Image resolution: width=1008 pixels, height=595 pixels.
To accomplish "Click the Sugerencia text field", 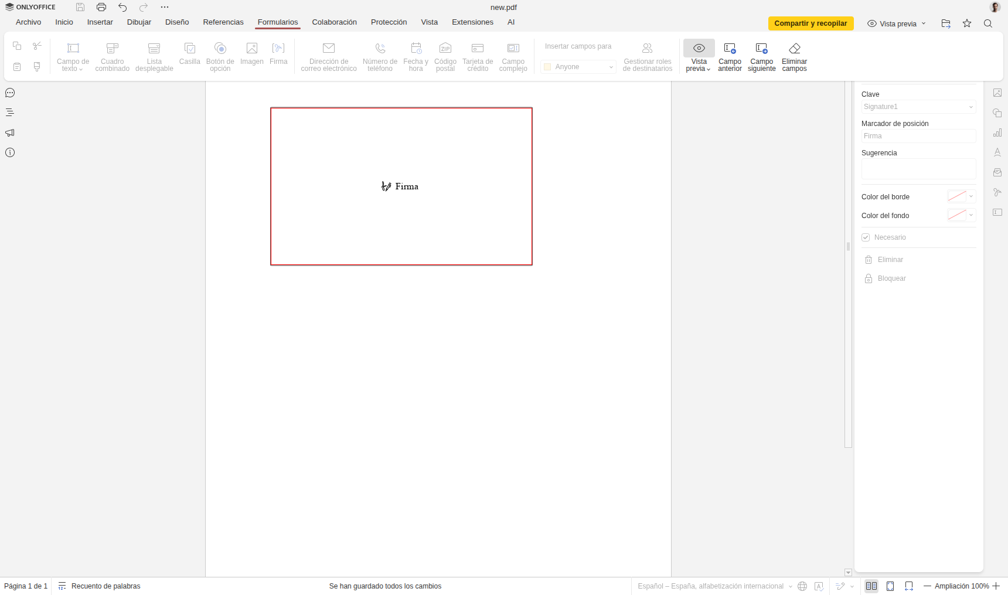I will pyautogui.click(x=918, y=169).
